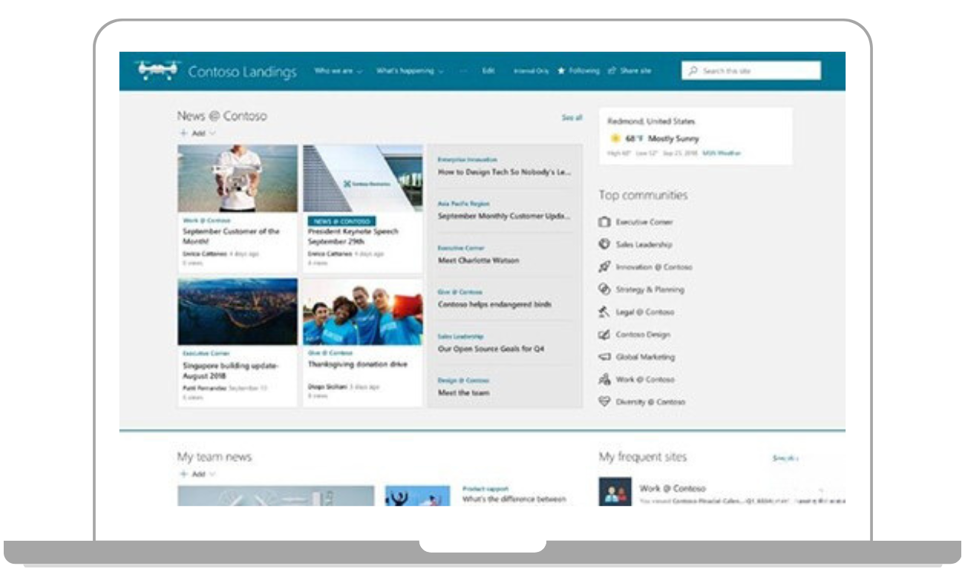Open the Add dropdown under My team news
The height and width of the screenshot is (586, 965).
197,473
